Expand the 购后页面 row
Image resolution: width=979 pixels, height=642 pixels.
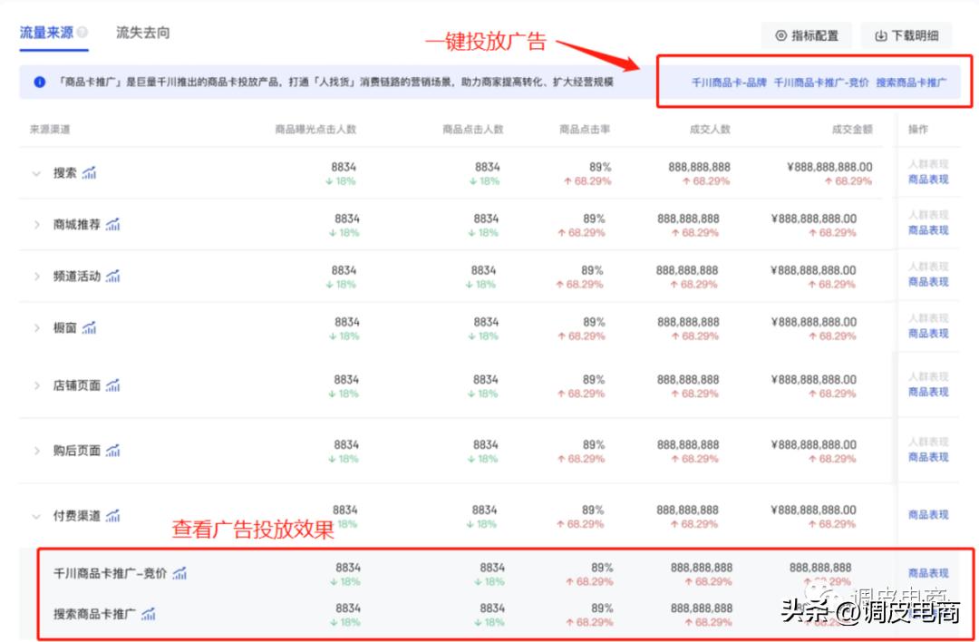[x=36, y=451]
